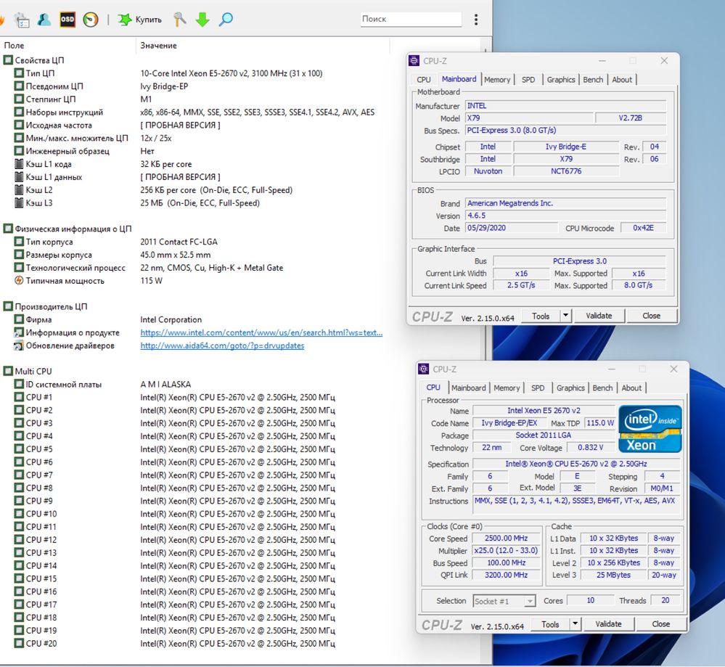Open About tab in upper CPU-Z window
The width and height of the screenshot is (725, 667).
click(x=622, y=80)
